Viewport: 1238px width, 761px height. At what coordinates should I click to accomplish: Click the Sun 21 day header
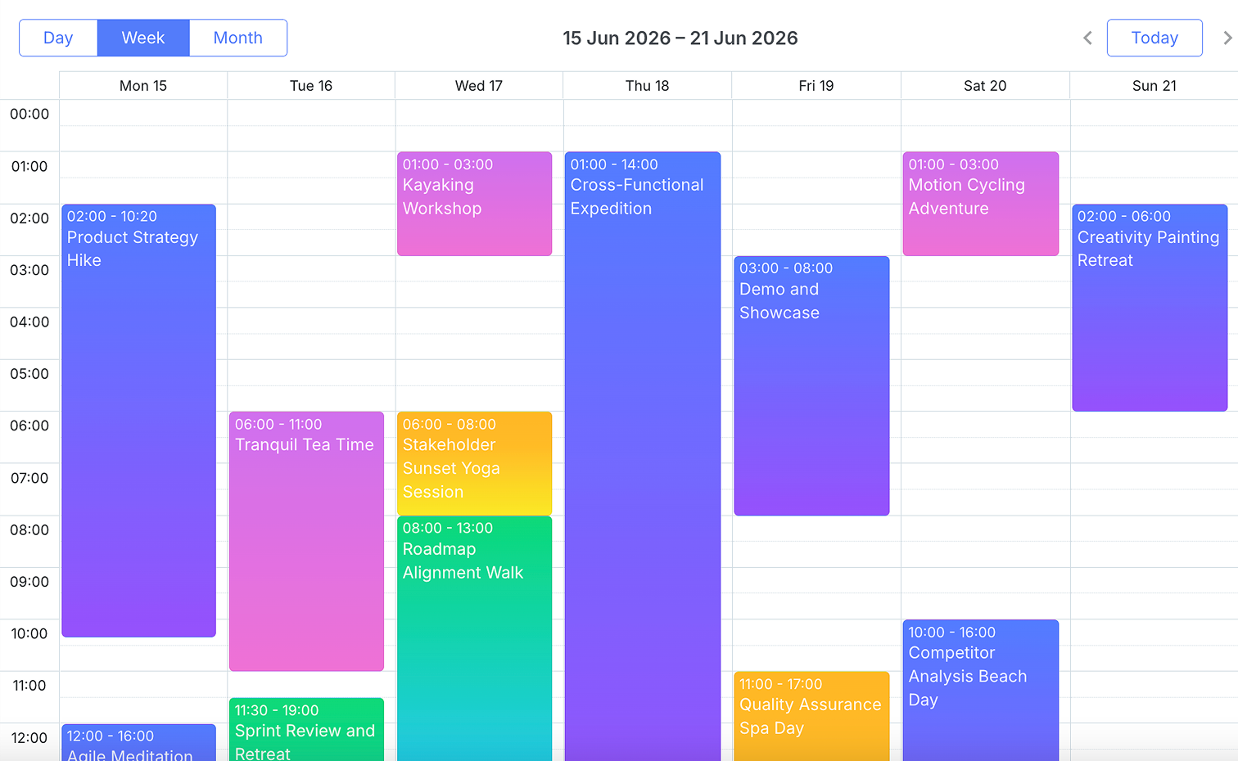[x=1154, y=86]
